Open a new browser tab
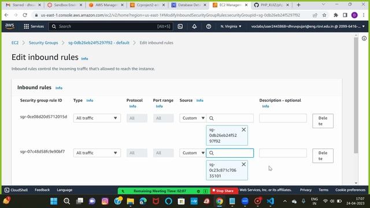The image size is (370, 208). [298, 5]
